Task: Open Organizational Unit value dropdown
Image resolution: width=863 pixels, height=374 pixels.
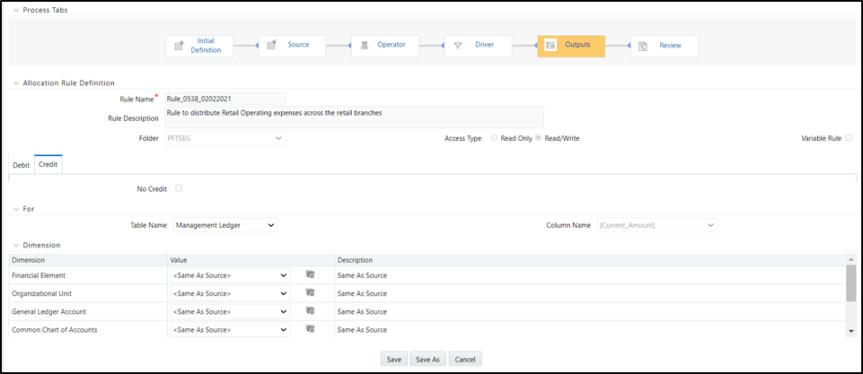Action: click(x=231, y=293)
